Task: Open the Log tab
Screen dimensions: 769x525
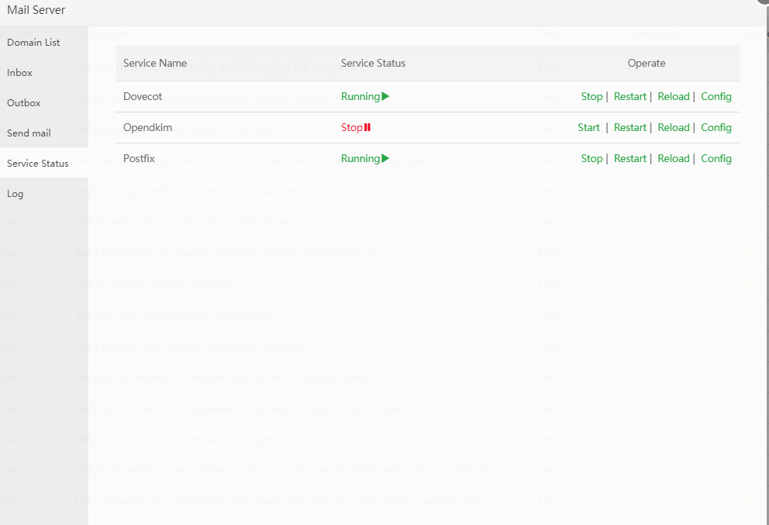Action: pyautogui.click(x=16, y=194)
